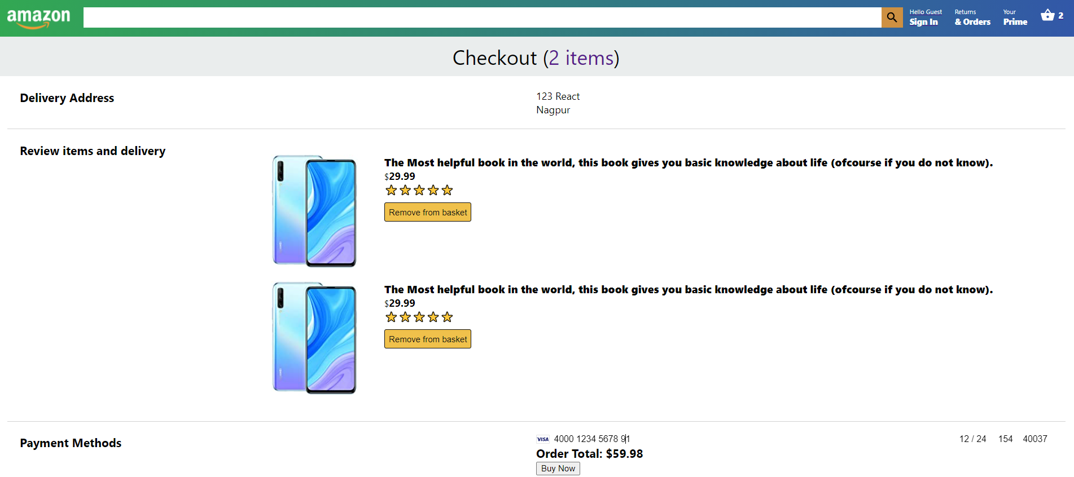
Task: Click the Buy Now button
Action: pos(558,468)
